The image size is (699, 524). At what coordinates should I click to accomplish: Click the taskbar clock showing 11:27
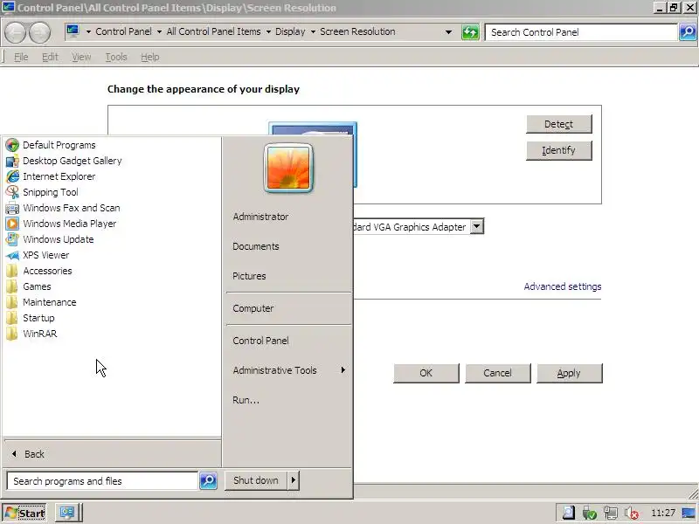coord(663,513)
